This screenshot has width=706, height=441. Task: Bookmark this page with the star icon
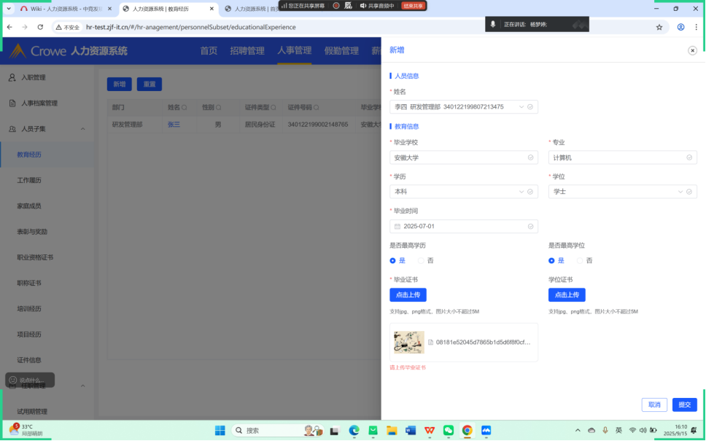tap(659, 27)
